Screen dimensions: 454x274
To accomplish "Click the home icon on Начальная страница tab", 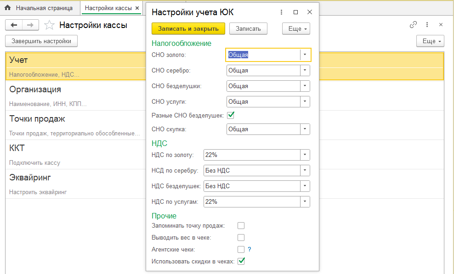I will (7, 8).
